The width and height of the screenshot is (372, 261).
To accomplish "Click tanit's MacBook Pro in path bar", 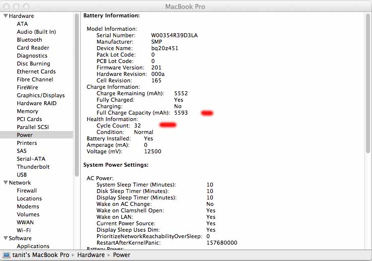I will 41,255.
